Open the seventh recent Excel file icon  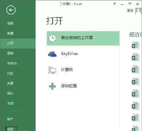pos(135,118)
